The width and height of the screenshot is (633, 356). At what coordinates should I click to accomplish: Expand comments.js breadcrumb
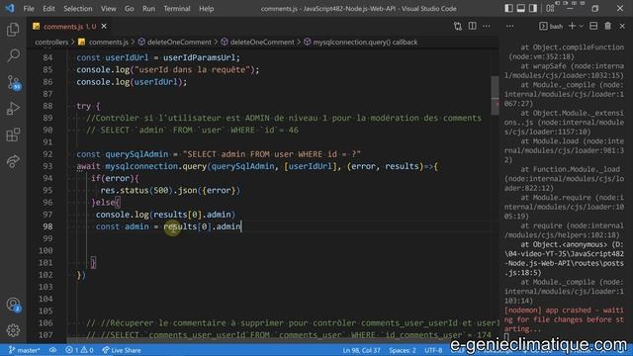(105, 42)
